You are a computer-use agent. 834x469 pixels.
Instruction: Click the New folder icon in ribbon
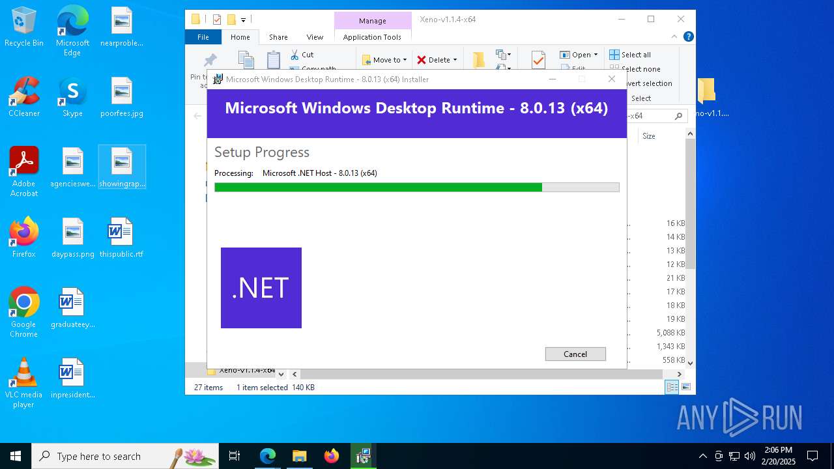pyautogui.click(x=478, y=60)
